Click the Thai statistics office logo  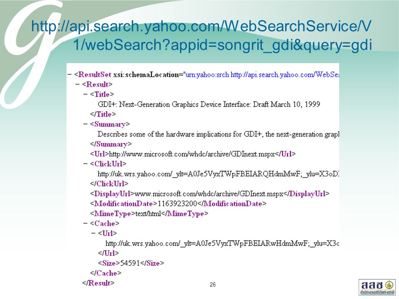(377, 287)
